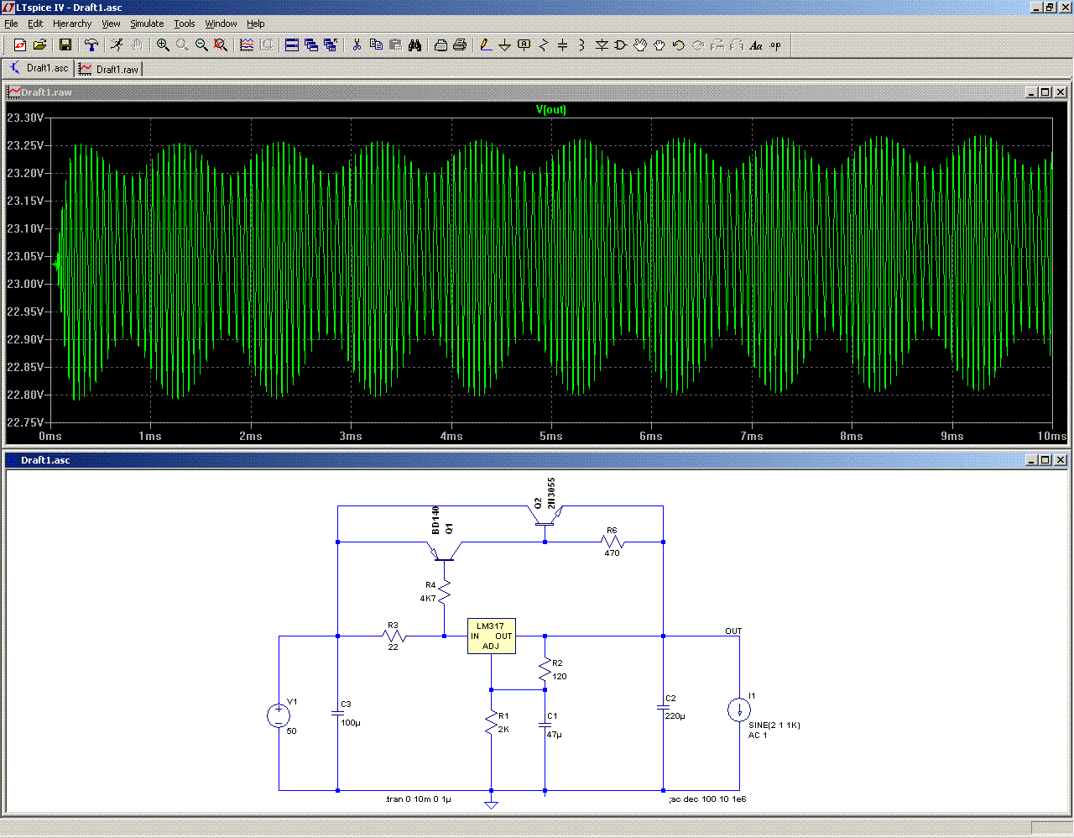Open the Control Panel hammer icon

coord(91,45)
